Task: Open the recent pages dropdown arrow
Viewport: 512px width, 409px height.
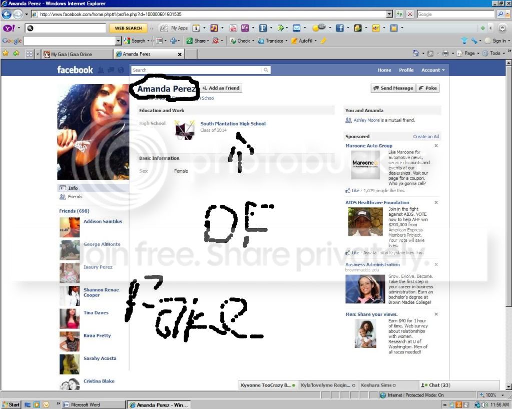Action: [x=27, y=14]
